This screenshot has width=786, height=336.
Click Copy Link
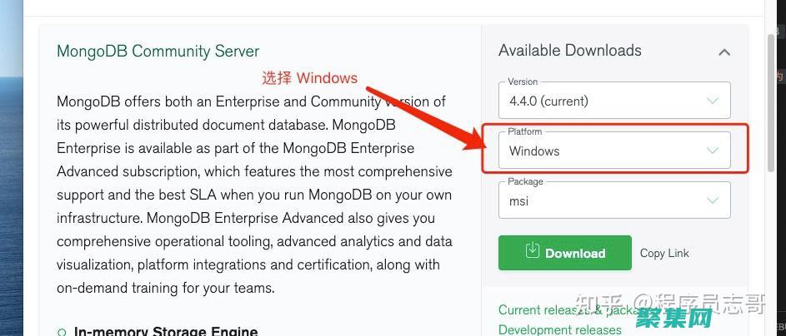tap(664, 254)
